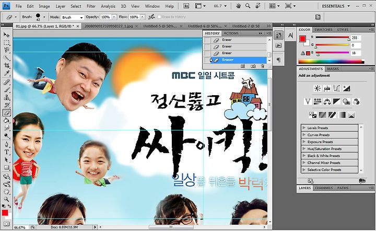The height and width of the screenshot is (231, 376).
Task: Select the Eyedropper tool
Action: (x=6, y=73)
